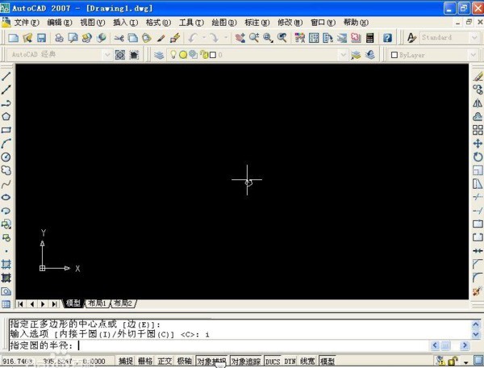
Task: Select the Circle draw tool
Action: (6, 157)
